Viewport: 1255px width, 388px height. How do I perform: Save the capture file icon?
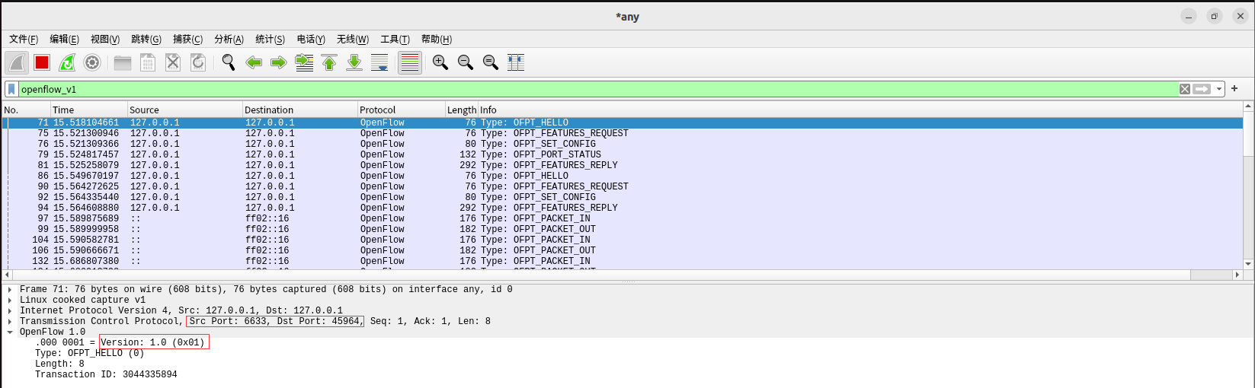148,62
